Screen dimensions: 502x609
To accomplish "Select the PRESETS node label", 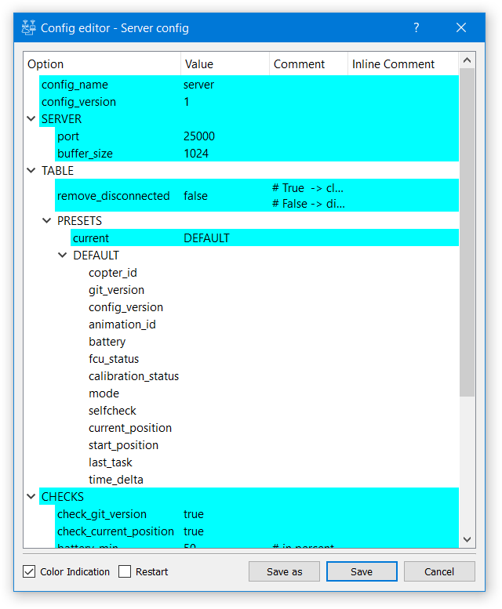I will click(79, 220).
